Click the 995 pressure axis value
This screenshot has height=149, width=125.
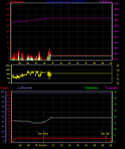coord(116,37)
